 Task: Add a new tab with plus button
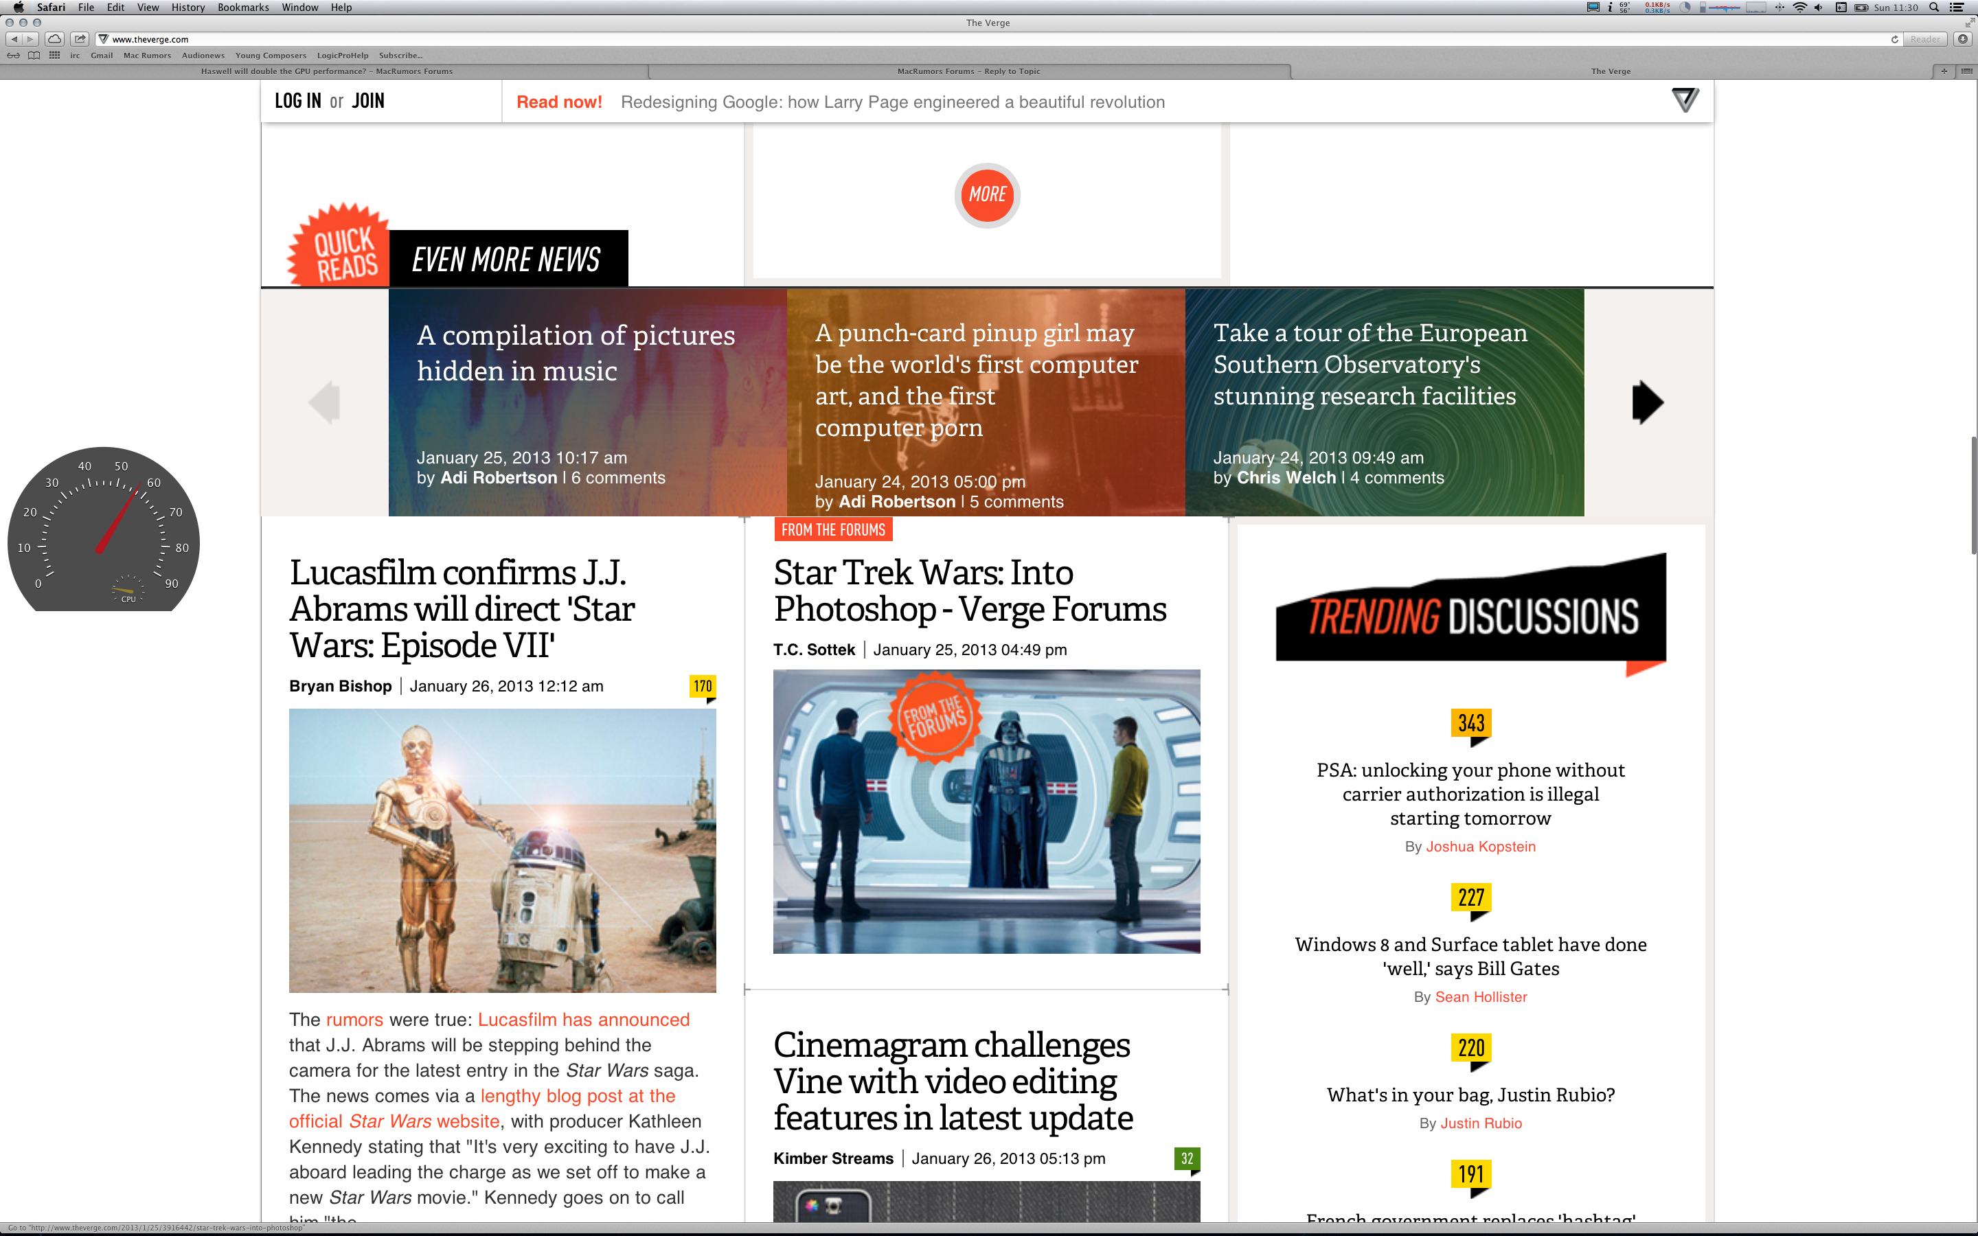tap(1944, 71)
